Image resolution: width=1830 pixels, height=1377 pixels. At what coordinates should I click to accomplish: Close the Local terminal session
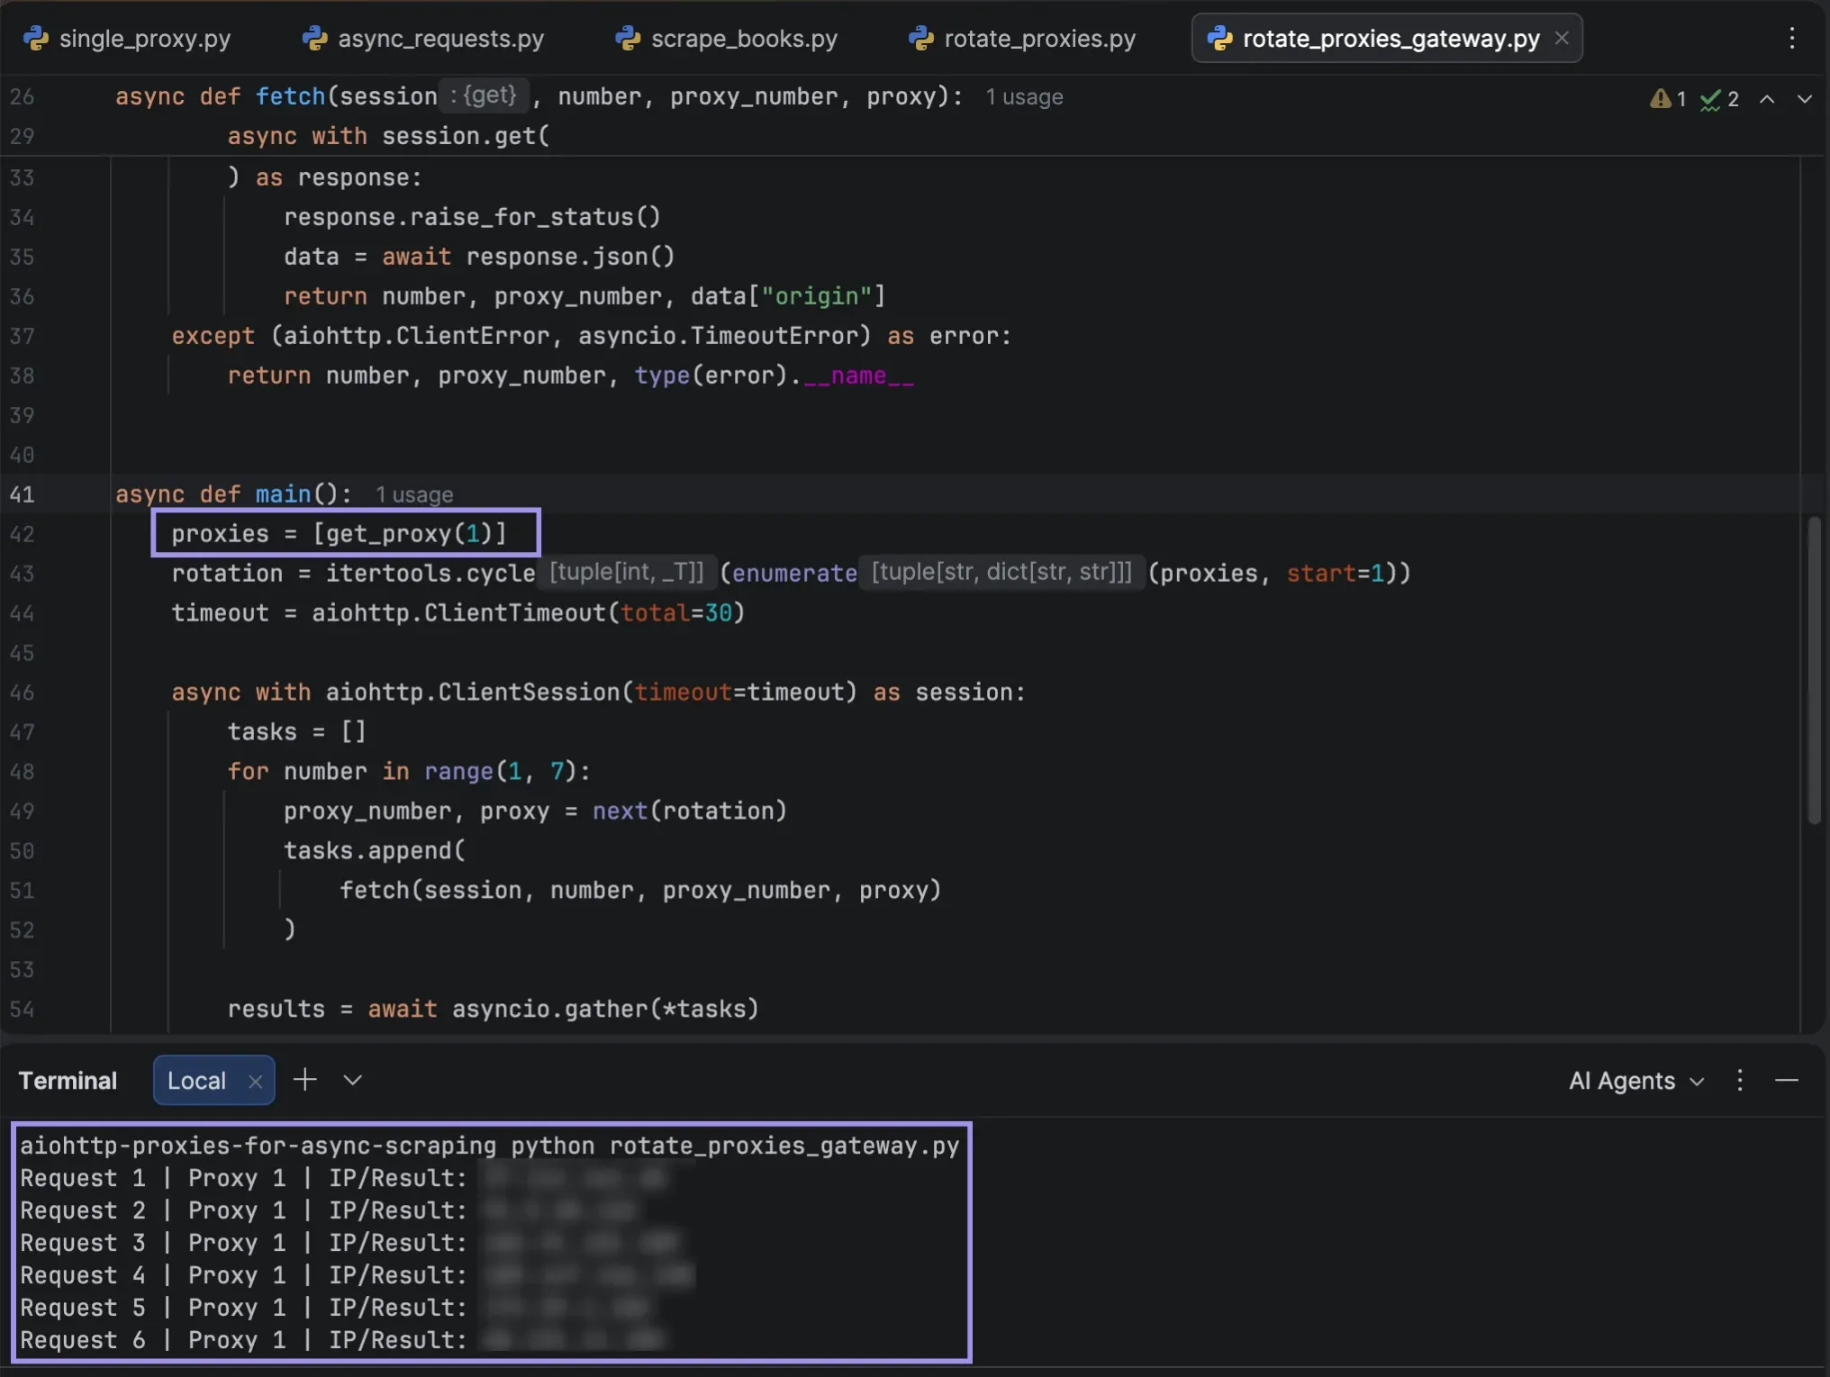point(256,1082)
